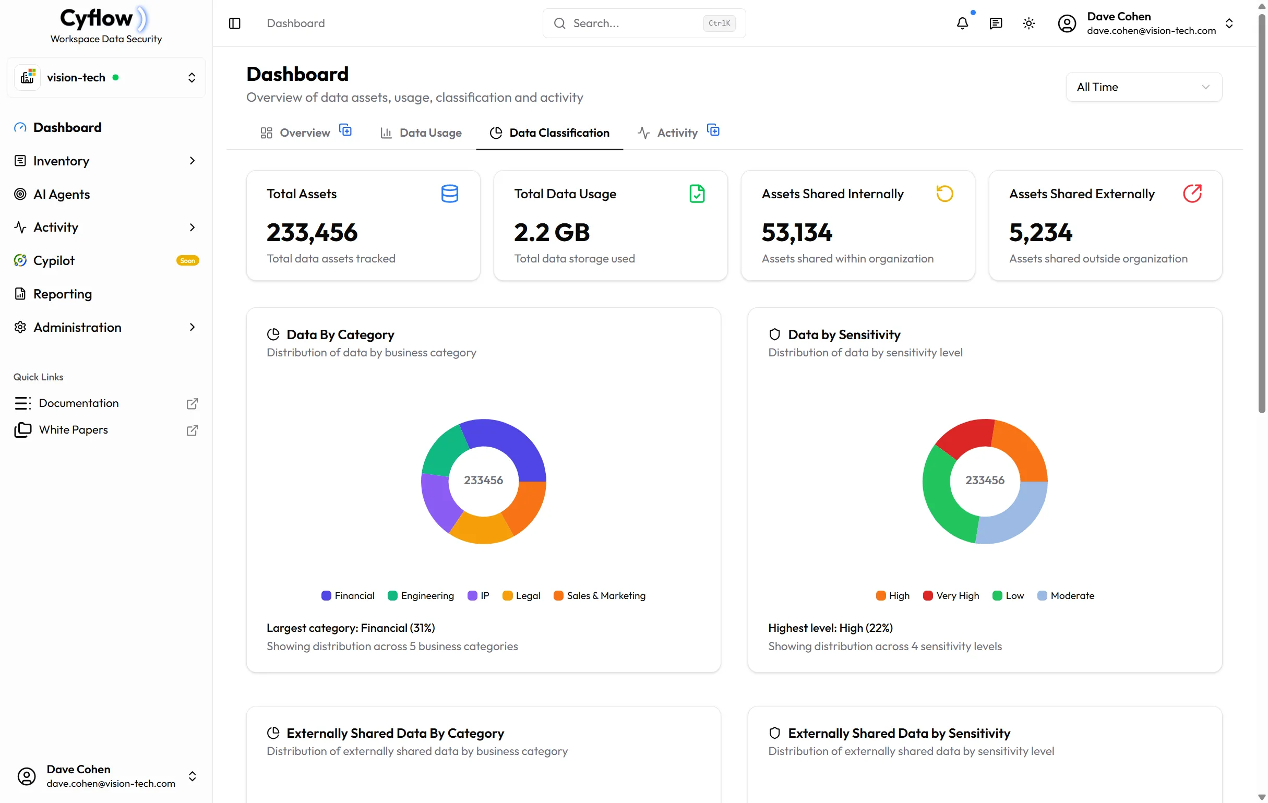Click the copy icon next to Activity tab
The width and height of the screenshot is (1268, 803).
tap(713, 130)
